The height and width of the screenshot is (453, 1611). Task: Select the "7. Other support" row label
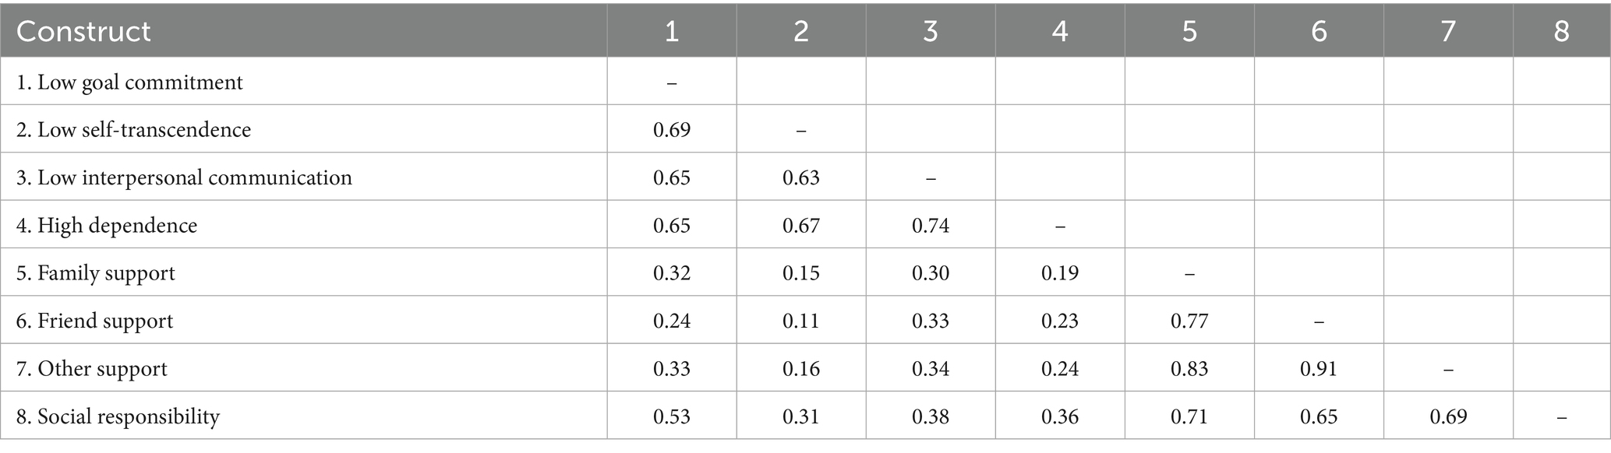click(92, 368)
